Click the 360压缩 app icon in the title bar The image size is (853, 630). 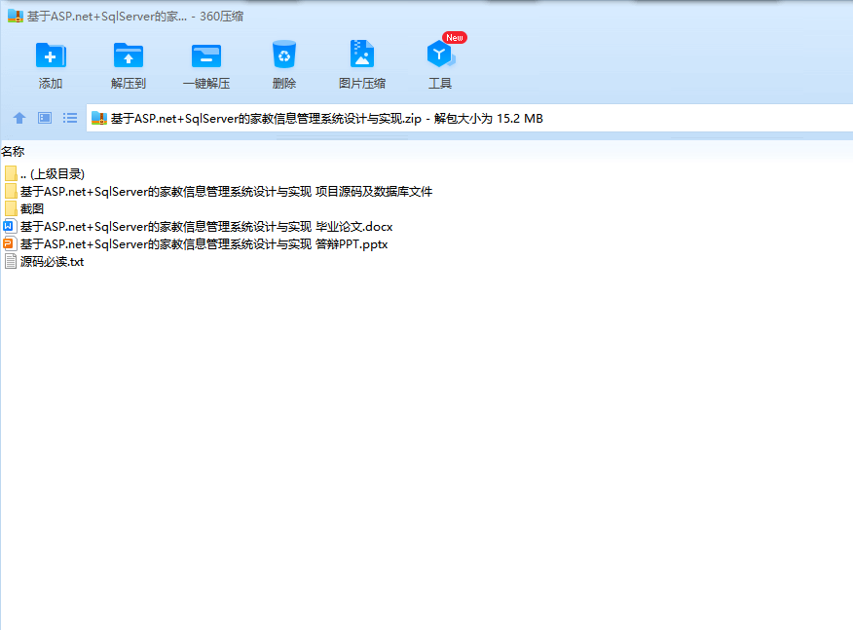16,16
